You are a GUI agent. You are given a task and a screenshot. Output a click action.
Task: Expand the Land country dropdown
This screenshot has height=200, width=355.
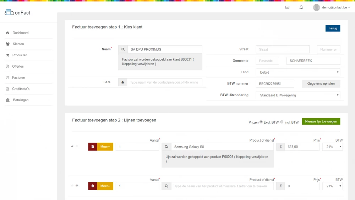pyautogui.click(x=297, y=72)
